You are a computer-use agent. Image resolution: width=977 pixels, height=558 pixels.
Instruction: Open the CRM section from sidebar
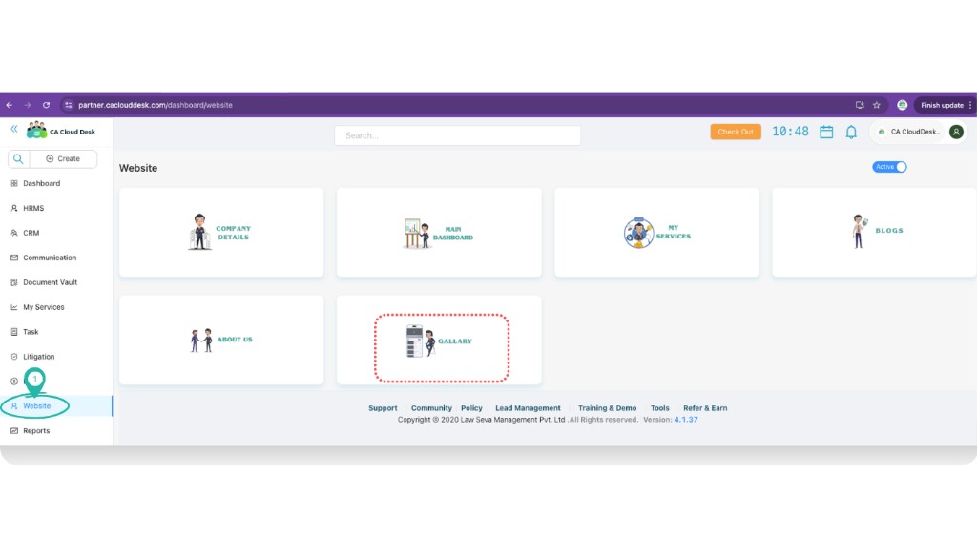click(16, 233)
